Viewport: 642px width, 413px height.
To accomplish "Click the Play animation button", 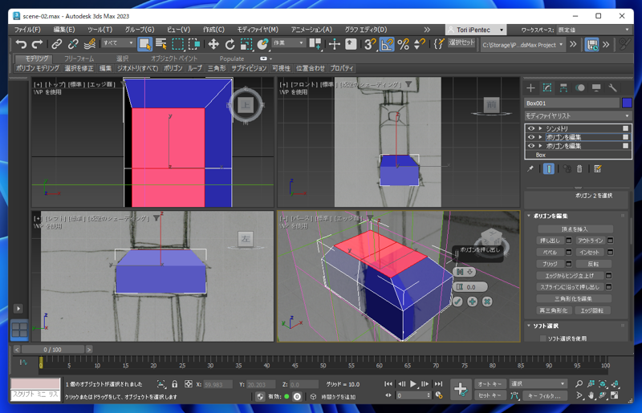I will tap(413, 384).
